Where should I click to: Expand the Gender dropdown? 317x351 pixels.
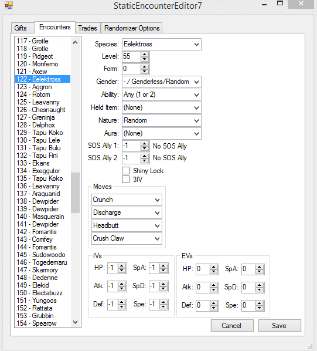162,82
